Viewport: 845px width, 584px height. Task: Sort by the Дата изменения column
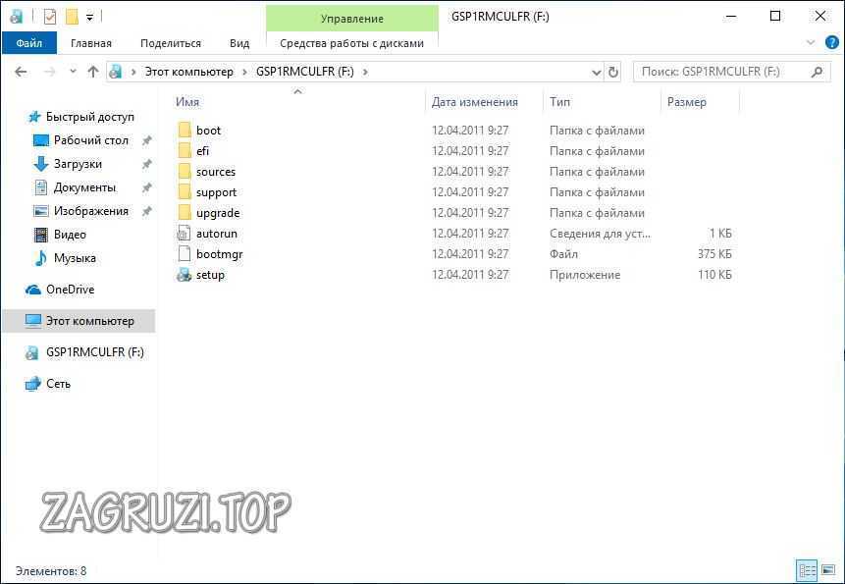tap(475, 102)
